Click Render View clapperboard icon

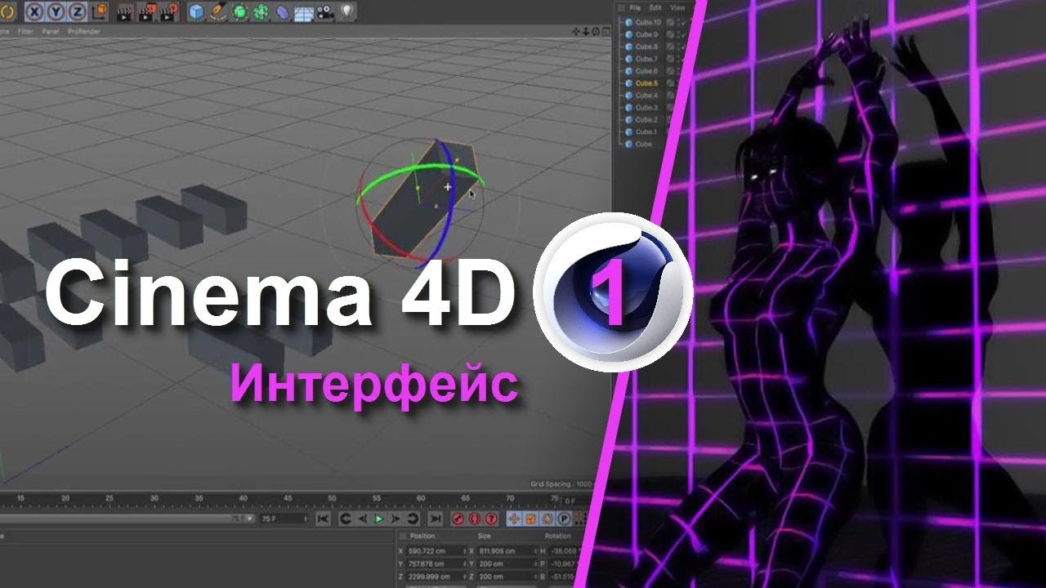click(x=124, y=11)
